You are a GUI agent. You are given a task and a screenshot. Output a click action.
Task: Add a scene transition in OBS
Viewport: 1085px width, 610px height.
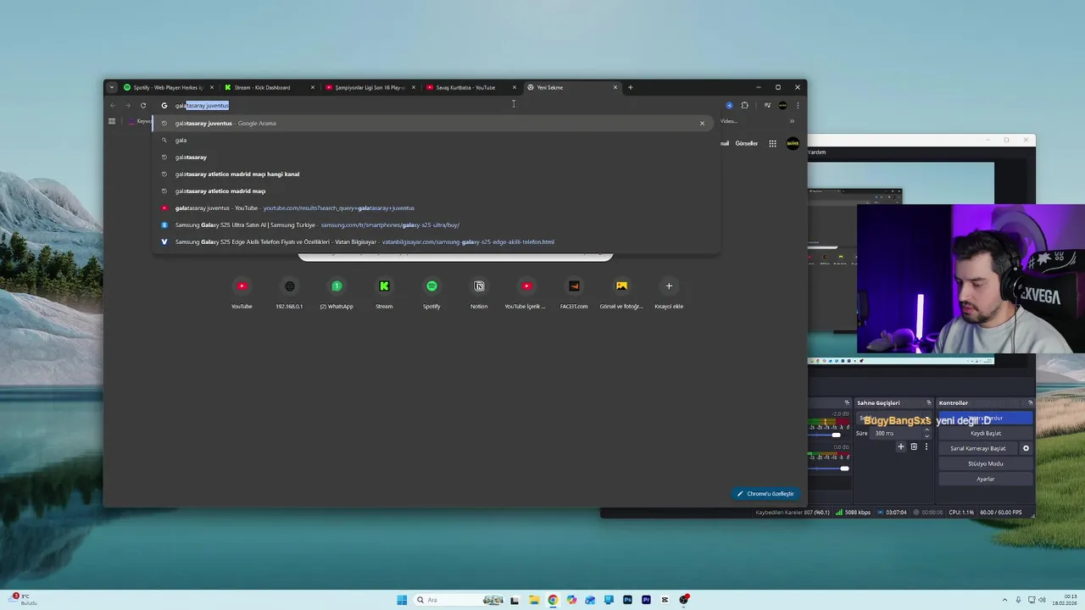click(x=901, y=446)
